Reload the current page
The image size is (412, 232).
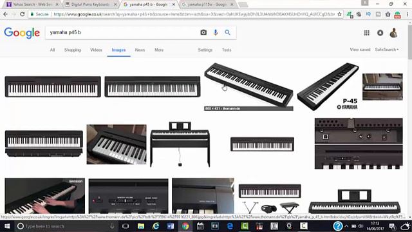point(23,14)
